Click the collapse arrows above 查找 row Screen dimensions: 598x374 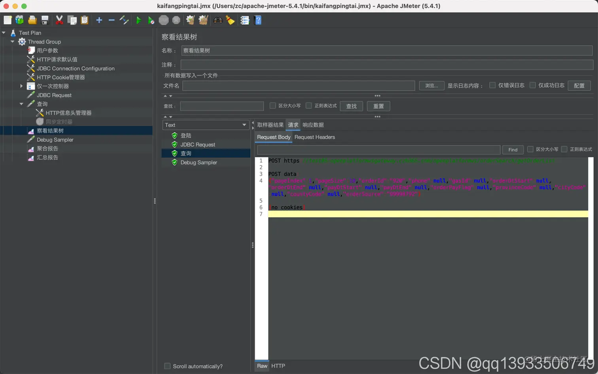pyautogui.click(x=168, y=96)
